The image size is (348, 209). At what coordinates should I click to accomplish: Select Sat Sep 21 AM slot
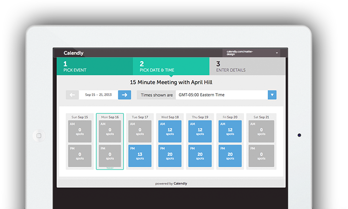(x=261, y=131)
